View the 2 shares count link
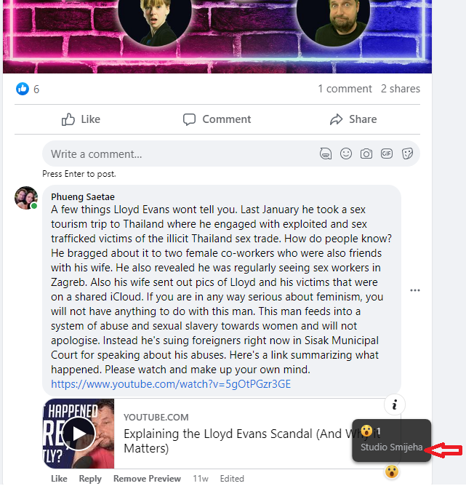Image resolution: width=466 pixels, height=486 pixels. (401, 89)
